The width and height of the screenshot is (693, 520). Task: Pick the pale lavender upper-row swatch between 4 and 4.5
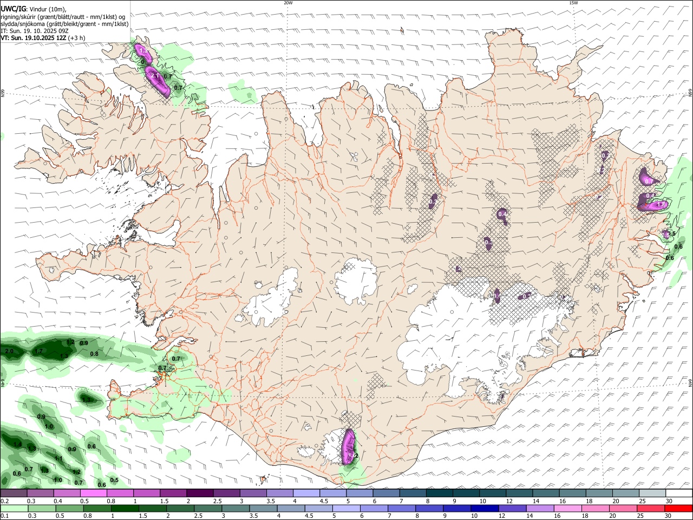click(306, 493)
